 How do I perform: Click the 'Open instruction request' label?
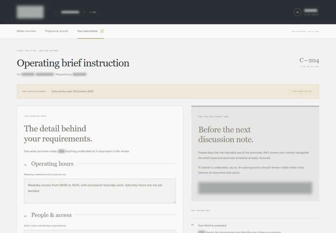[x=34, y=92]
